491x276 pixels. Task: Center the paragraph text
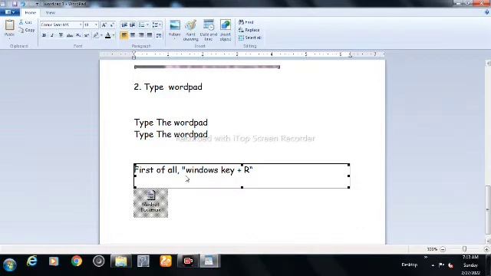[133, 35]
